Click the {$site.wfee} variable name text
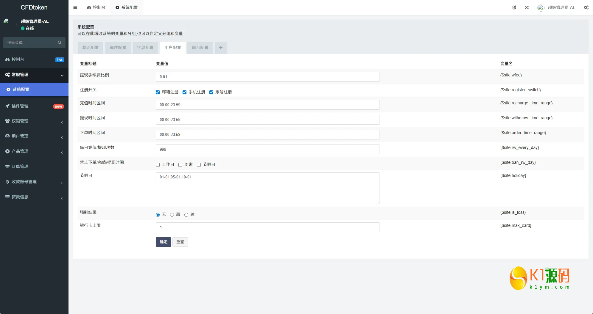The width and height of the screenshot is (593, 314). (511, 75)
